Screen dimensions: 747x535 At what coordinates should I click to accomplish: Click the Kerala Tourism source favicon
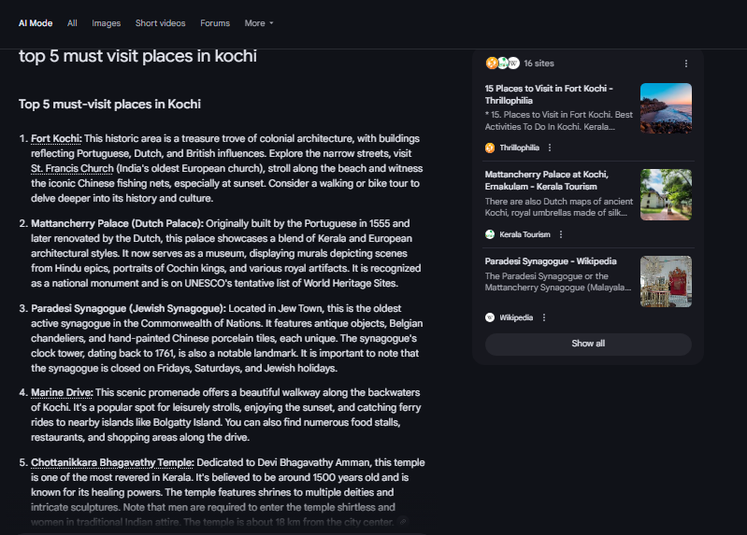[490, 234]
